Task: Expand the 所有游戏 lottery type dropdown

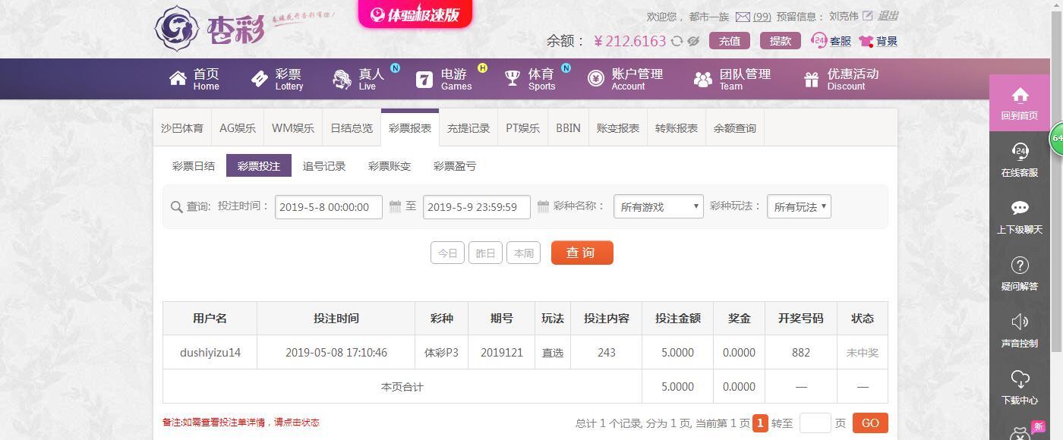Action: (x=658, y=207)
